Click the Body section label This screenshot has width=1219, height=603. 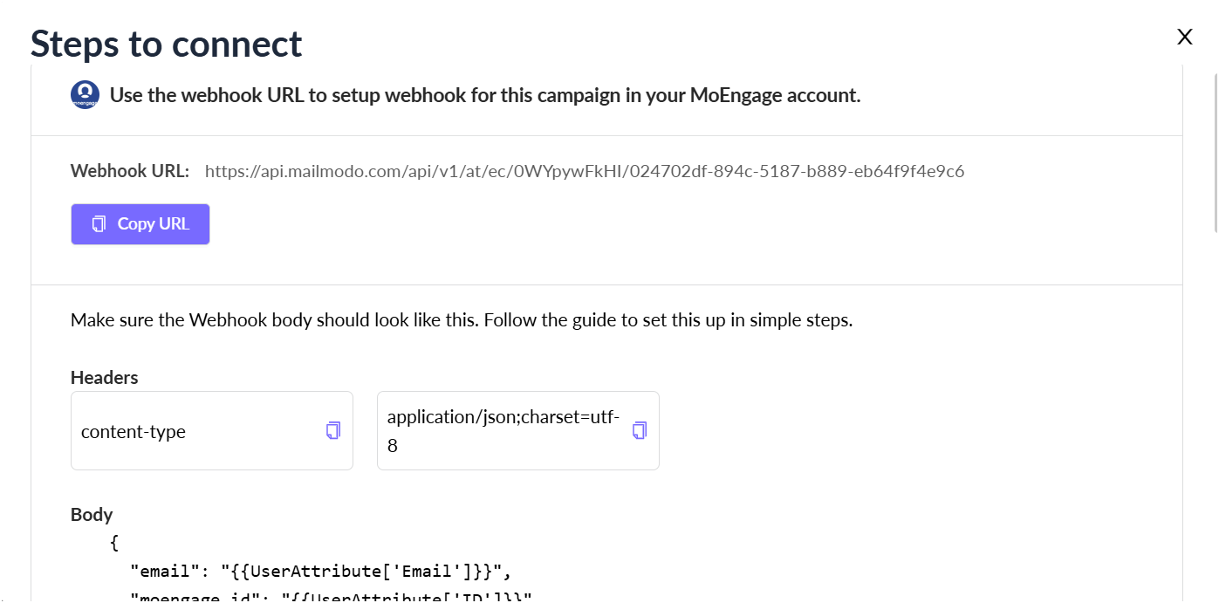tap(92, 515)
